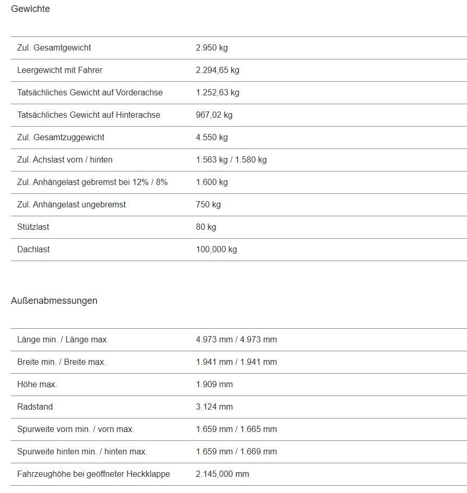The image size is (467, 493).
Task: Select Zul. Anhängelast ungebremst label
Action: pos(71,205)
